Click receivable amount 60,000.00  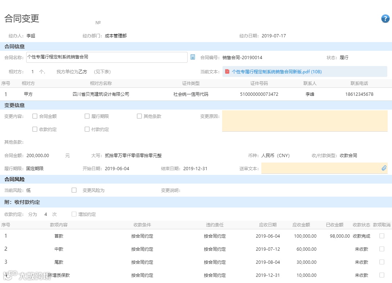[306, 249]
